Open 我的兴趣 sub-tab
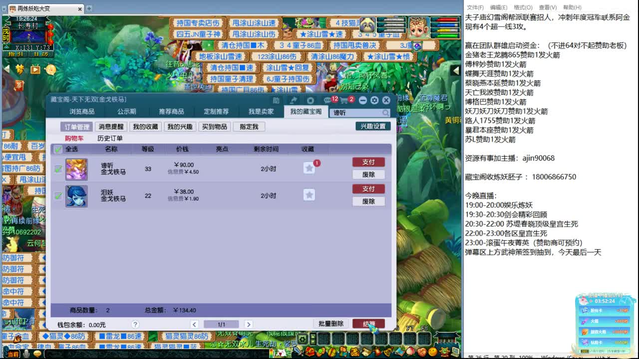639x359 pixels. tap(180, 127)
